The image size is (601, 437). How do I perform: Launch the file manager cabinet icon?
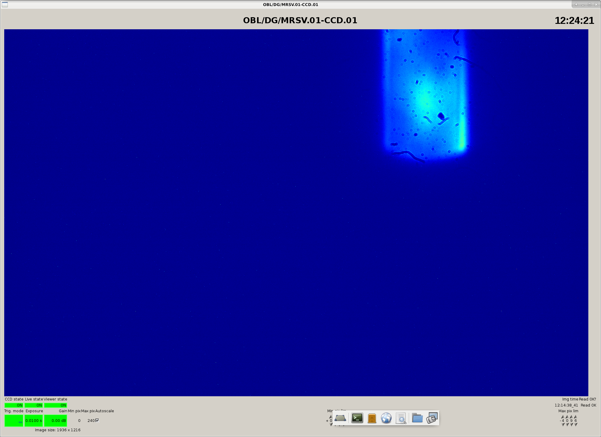coord(372,418)
